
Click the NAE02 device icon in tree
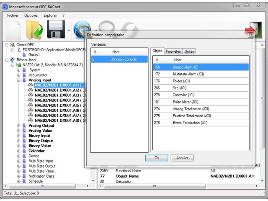(x=18, y=65)
